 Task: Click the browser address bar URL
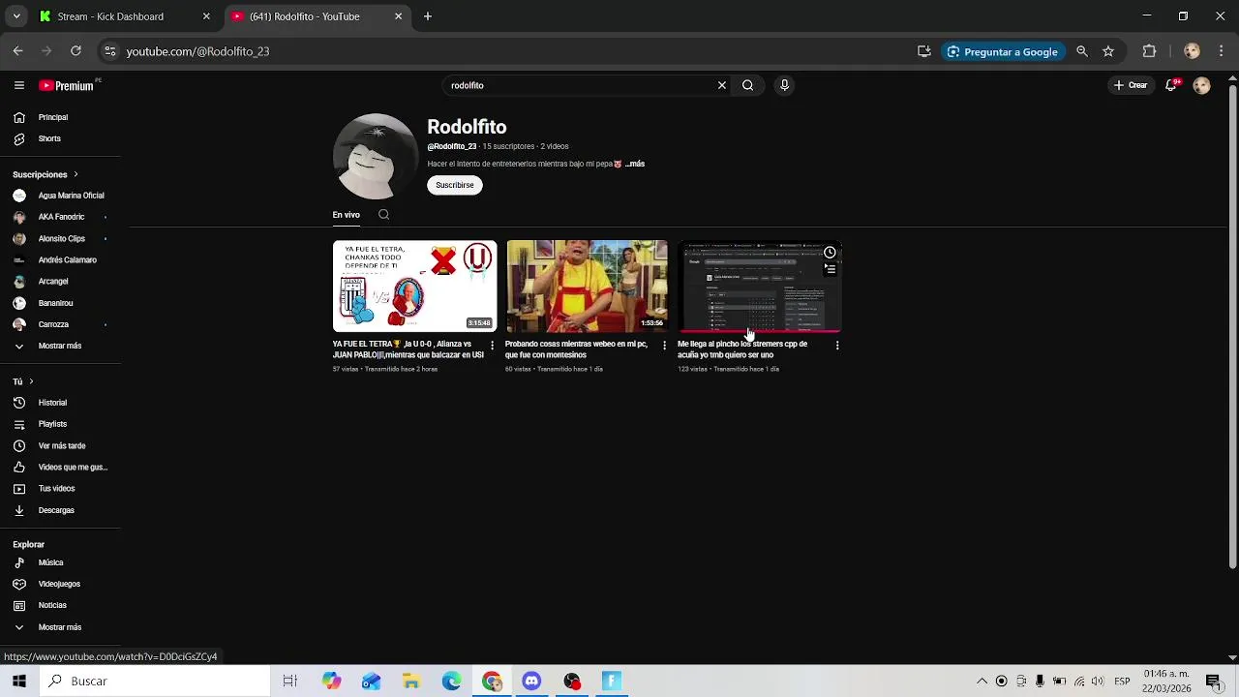click(197, 51)
